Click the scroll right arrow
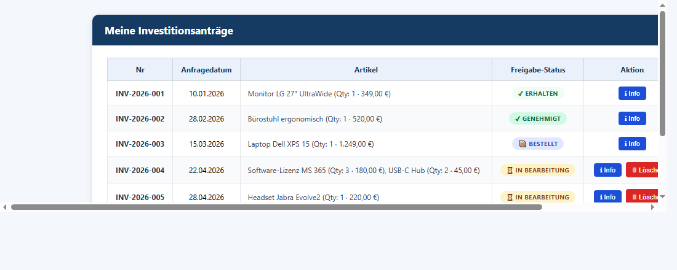 click(x=652, y=207)
